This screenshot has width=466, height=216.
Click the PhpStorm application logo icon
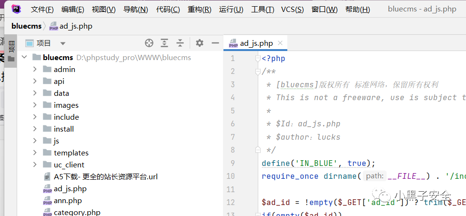pos(16,9)
